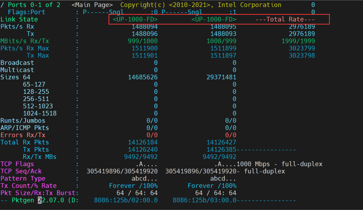Click the Rx Max value 1511899
Viewport: 363px width, 210px height.
point(223,48)
